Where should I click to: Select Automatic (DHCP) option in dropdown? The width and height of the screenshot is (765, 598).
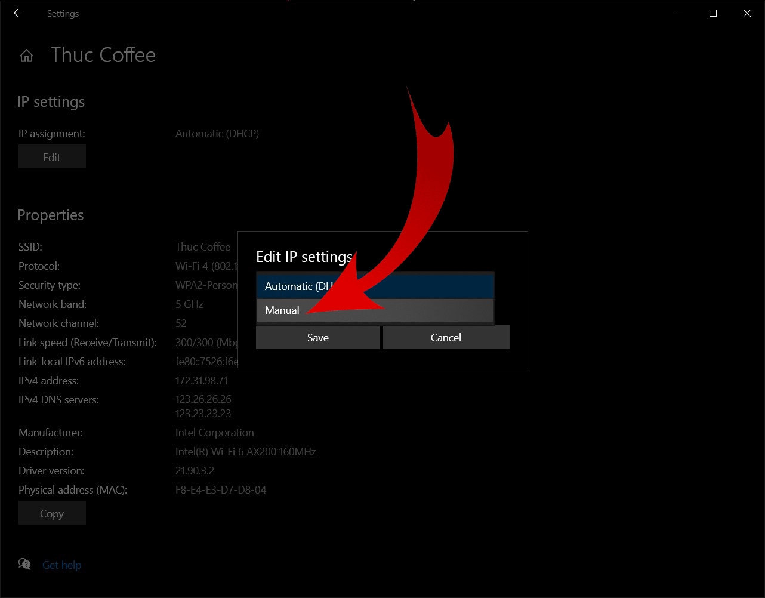pos(375,286)
